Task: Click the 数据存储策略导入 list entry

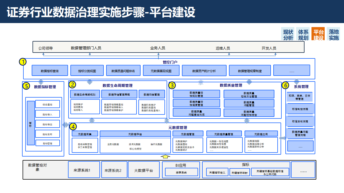Action: click(x=114, y=107)
